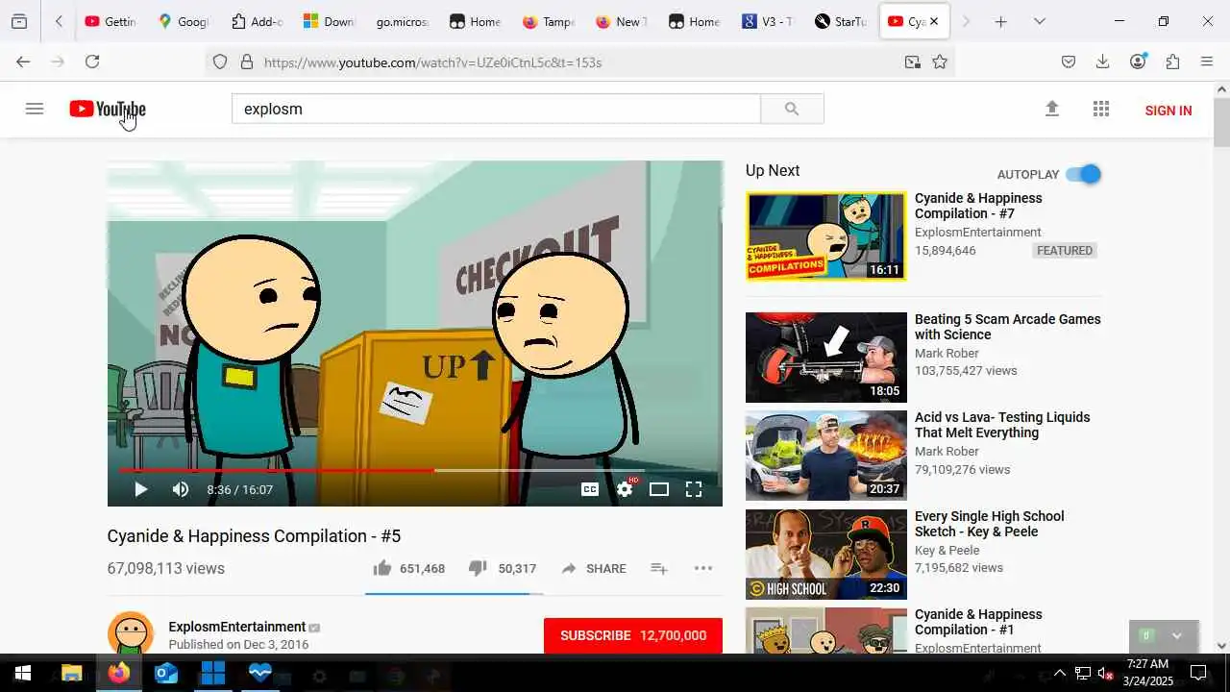
Task: Bookmark this page with the star
Action: click(940, 62)
